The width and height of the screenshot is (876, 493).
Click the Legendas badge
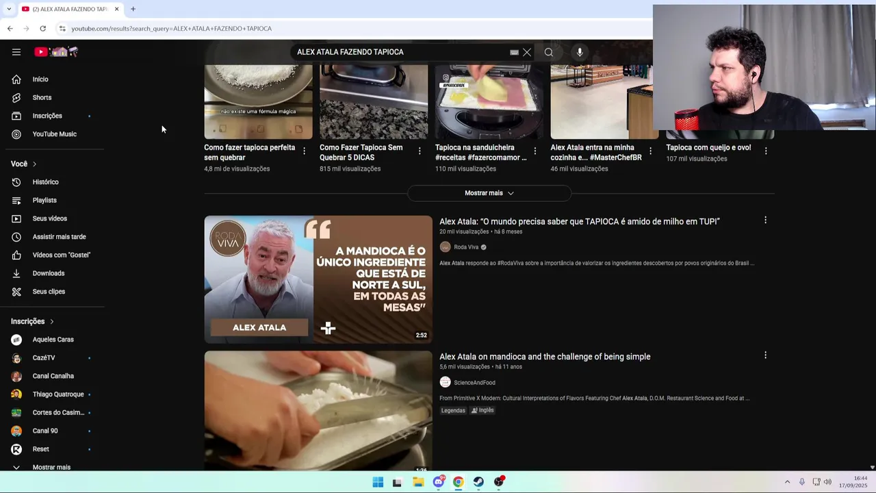pos(453,410)
